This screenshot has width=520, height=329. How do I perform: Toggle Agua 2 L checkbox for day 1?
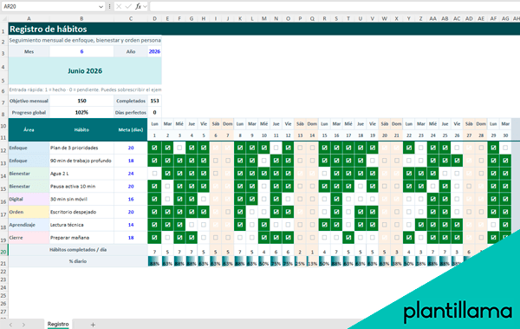[x=154, y=174]
